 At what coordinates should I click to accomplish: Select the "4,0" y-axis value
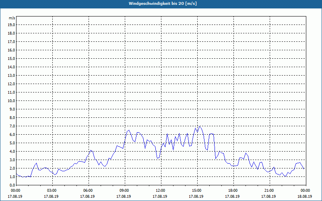pos(12,152)
